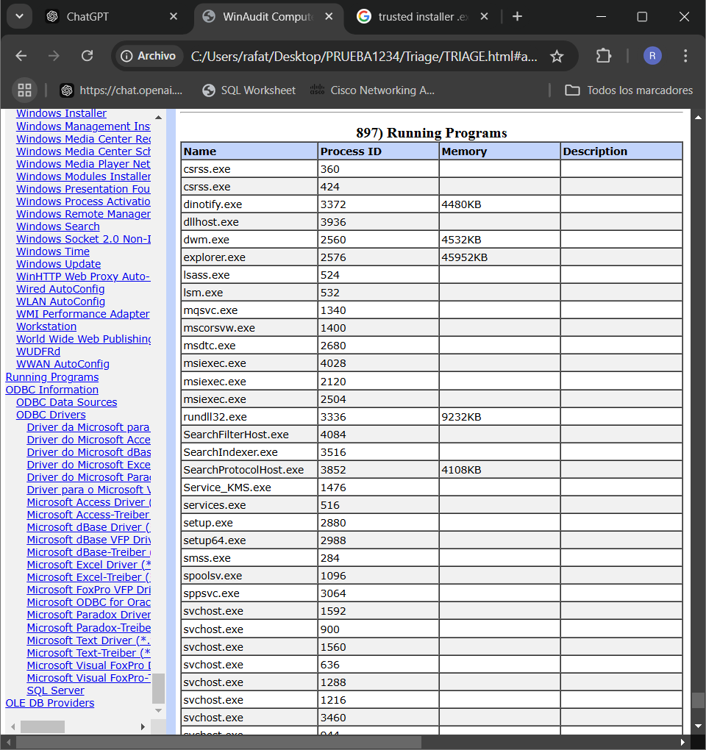Open the ODBC Information link

point(52,390)
